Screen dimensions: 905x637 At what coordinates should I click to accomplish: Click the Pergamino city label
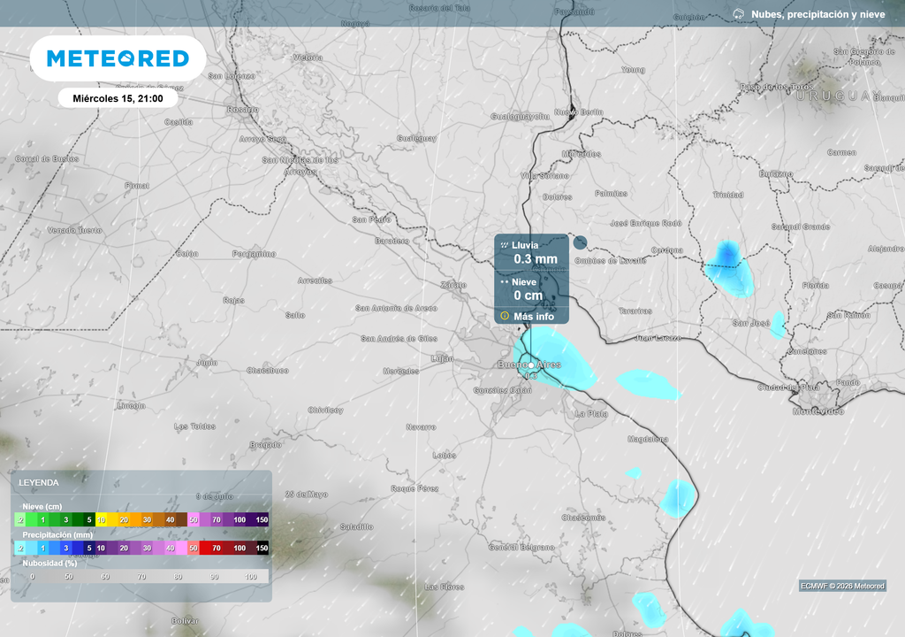[254, 254]
